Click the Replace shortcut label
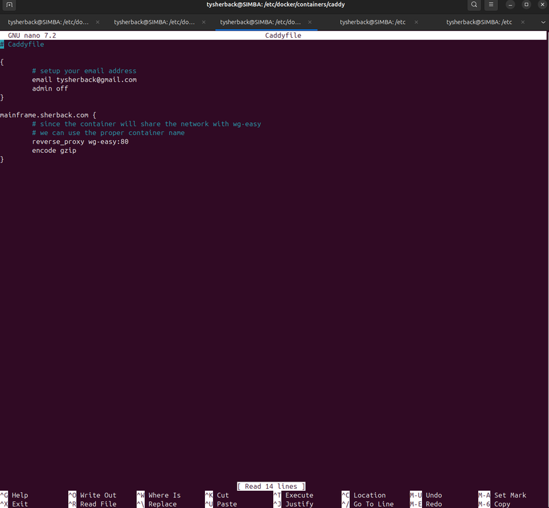Screen dimensions: 549x508 coord(163,504)
